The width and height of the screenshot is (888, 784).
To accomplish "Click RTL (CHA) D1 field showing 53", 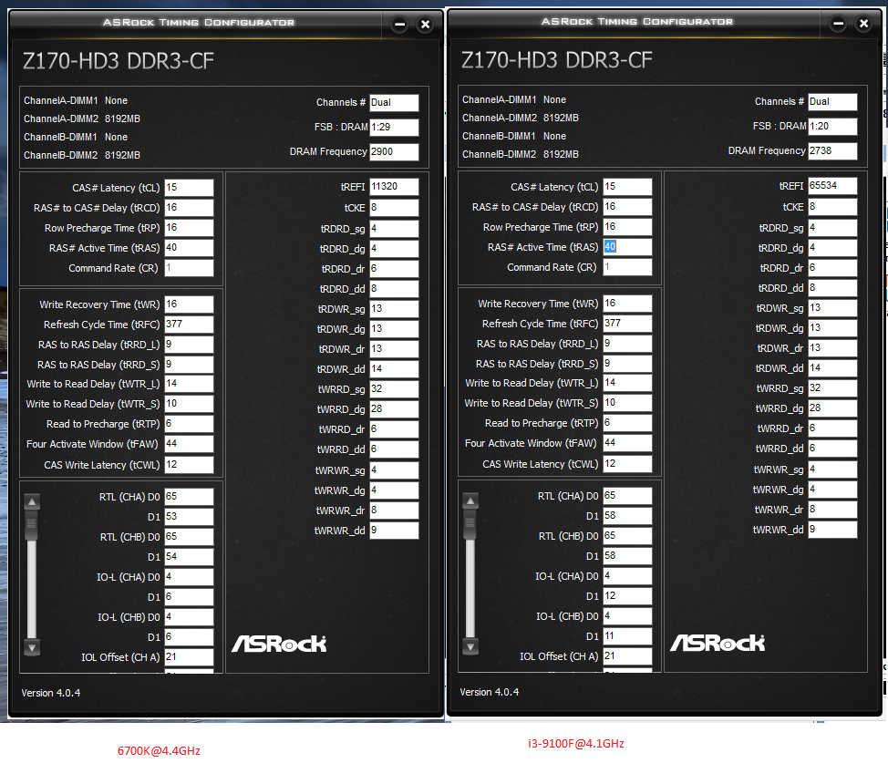I will [x=189, y=517].
